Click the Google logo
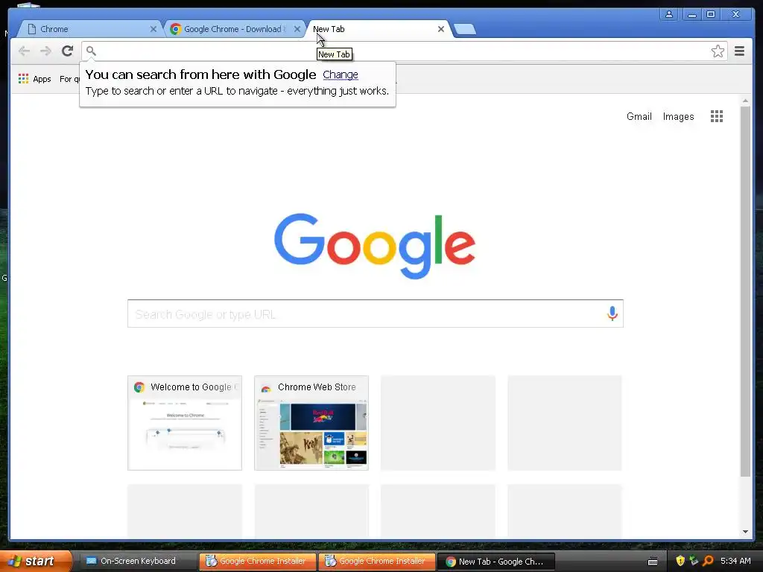Screen dimensions: 763x572 375,246
